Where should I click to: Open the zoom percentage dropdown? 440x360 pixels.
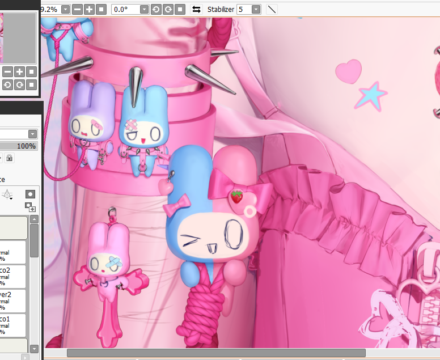point(65,9)
